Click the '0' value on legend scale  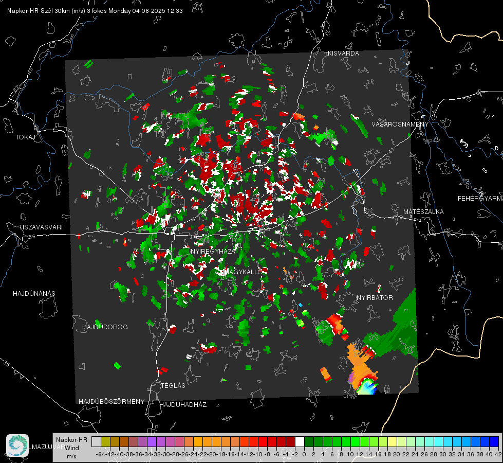click(x=304, y=454)
